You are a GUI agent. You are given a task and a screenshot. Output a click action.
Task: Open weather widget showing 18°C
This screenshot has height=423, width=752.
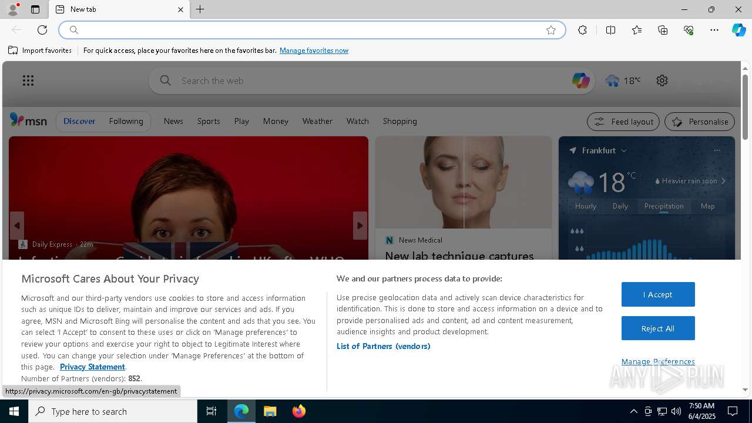(x=623, y=80)
